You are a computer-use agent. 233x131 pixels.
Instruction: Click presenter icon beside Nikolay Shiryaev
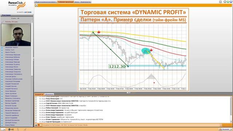coord(2,22)
